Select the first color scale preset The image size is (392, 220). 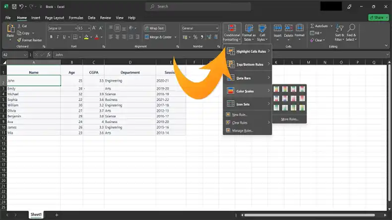tap(276, 89)
